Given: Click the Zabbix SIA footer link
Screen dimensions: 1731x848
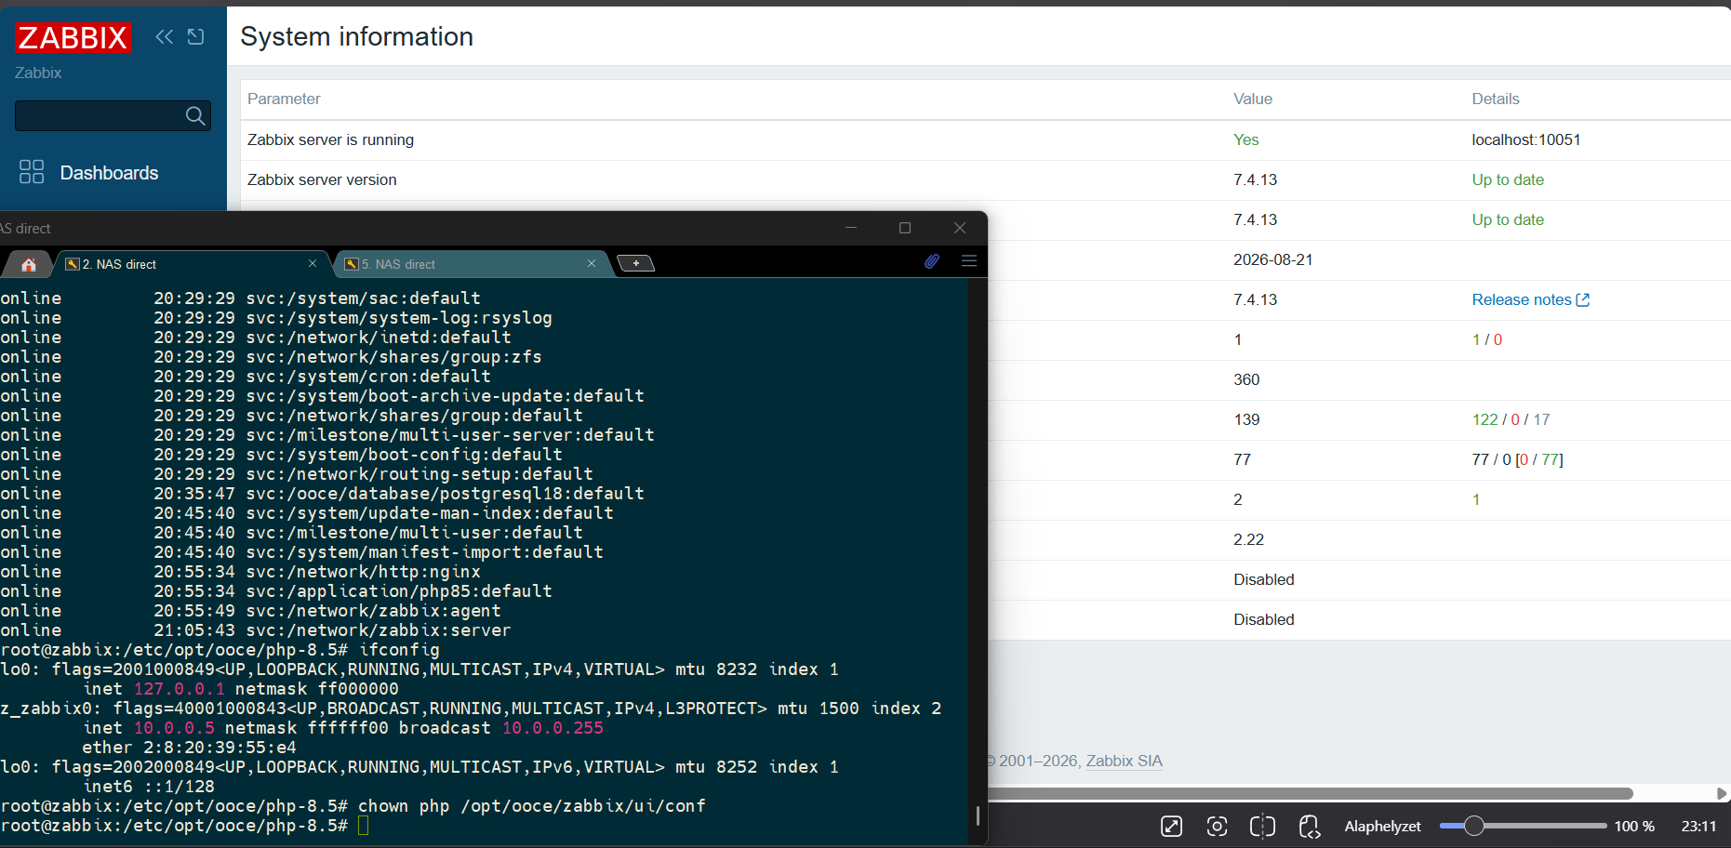Looking at the screenshot, I should (1125, 761).
